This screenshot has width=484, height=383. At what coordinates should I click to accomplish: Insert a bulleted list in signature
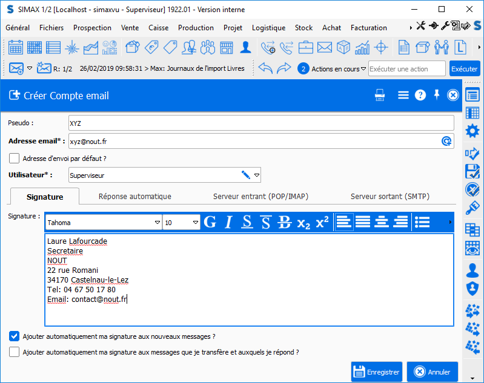click(422, 222)
